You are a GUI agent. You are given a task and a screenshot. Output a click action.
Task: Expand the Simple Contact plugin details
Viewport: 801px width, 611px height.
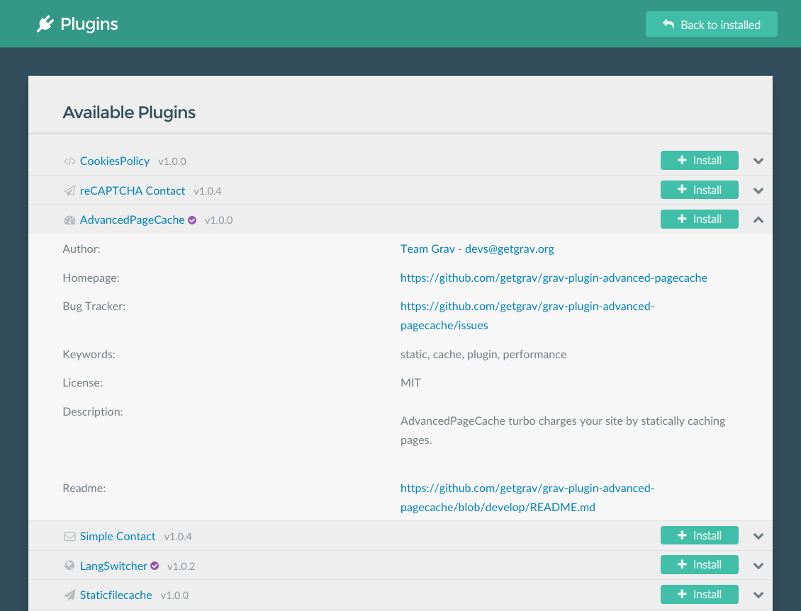[x=758, y=537]
